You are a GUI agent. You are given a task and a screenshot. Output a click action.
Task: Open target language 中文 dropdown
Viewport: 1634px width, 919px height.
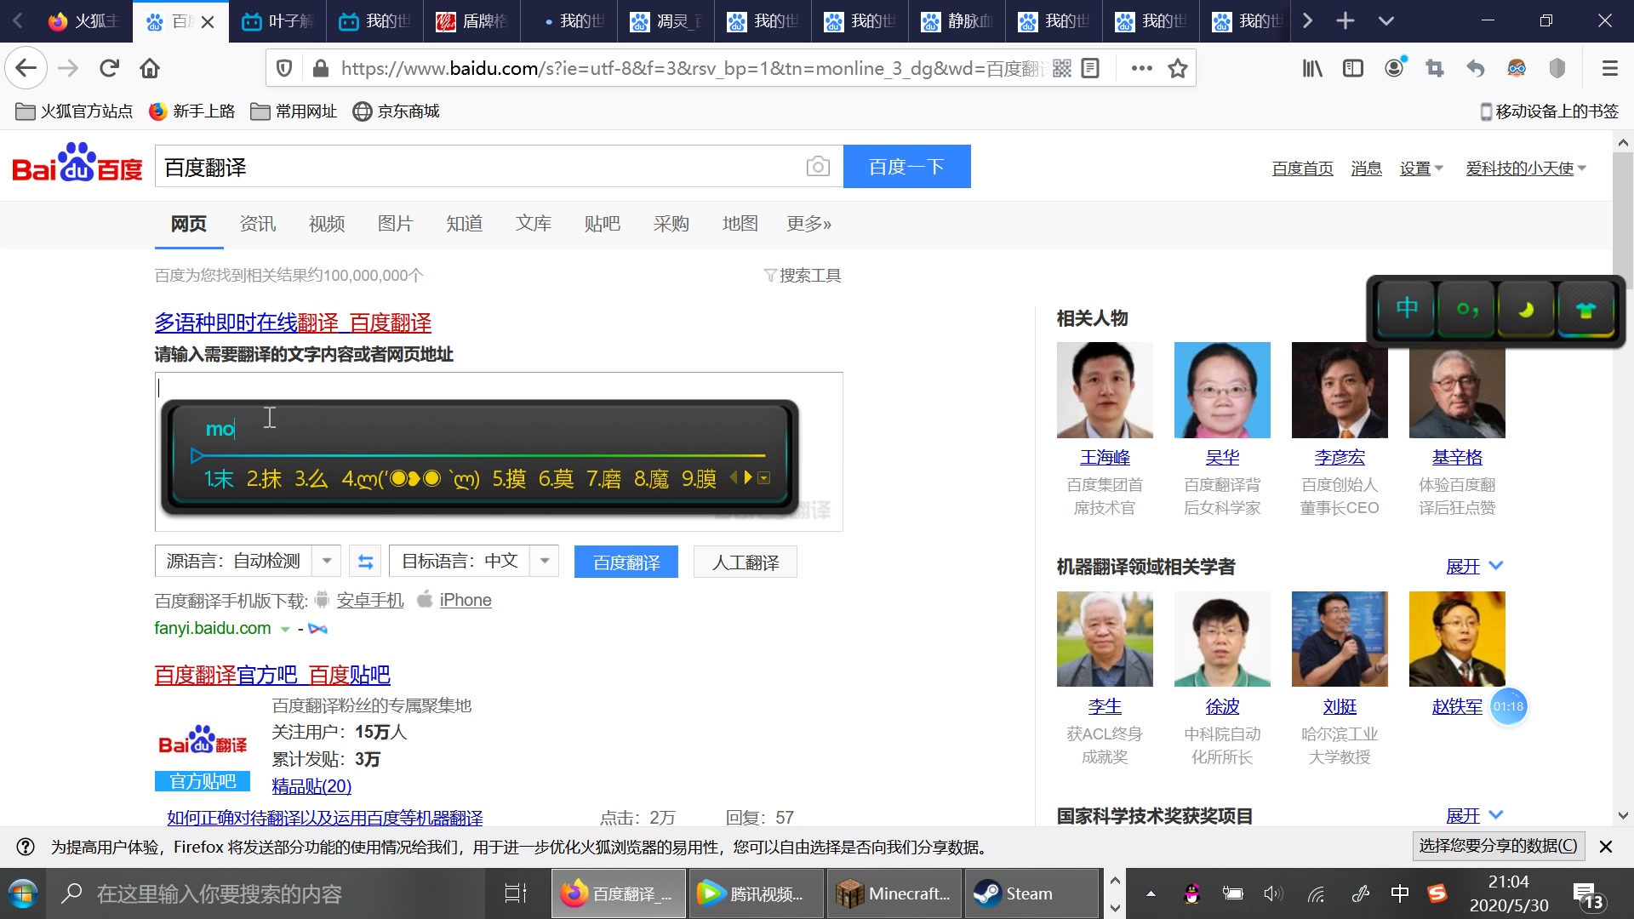point(545,562)
